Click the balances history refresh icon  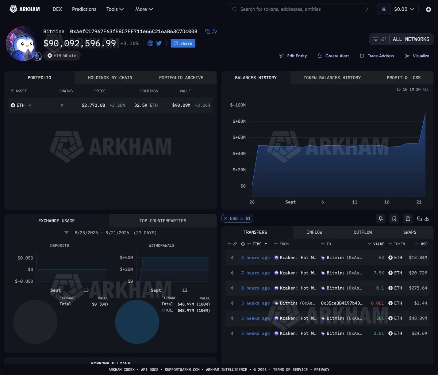[x=399, y=89]
